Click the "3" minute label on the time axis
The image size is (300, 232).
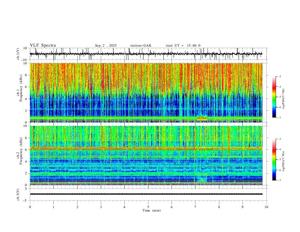tap(101, 207)
